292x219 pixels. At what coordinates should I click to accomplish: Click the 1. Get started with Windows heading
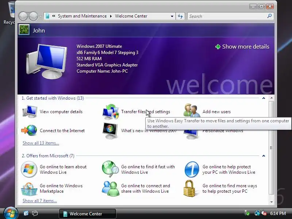tap(53, 98)
